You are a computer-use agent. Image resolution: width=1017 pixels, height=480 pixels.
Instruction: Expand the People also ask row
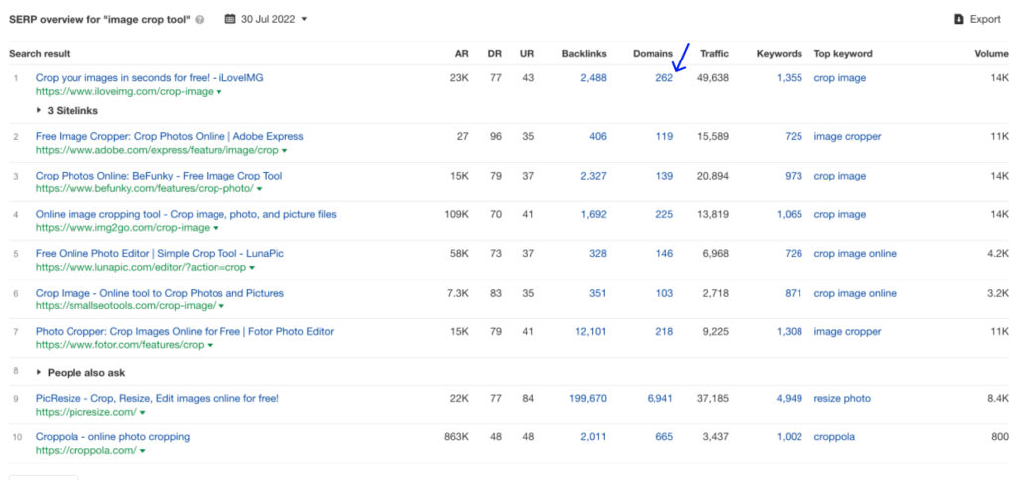pyautogui.click(x=80, y=373)
